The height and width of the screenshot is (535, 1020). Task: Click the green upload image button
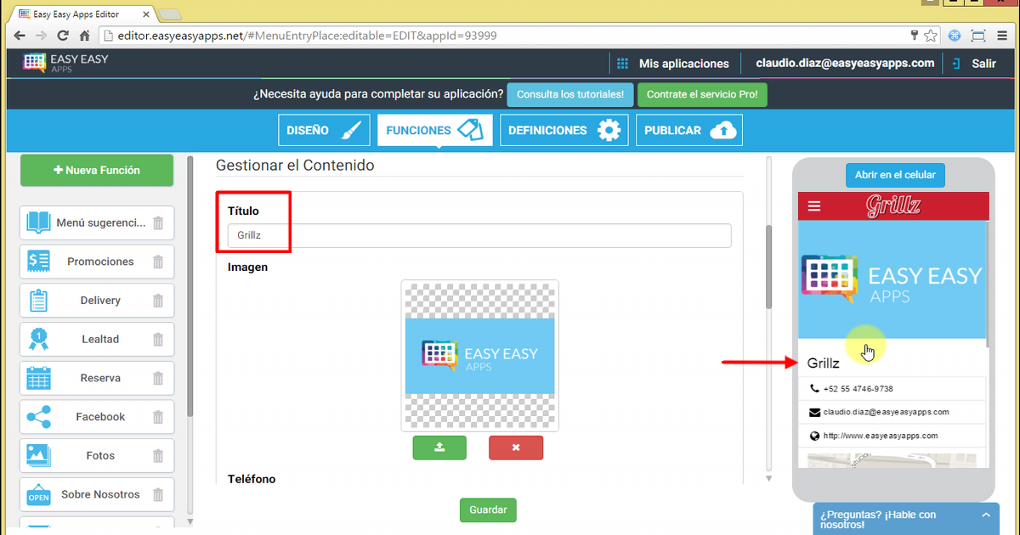coord(439,448)
